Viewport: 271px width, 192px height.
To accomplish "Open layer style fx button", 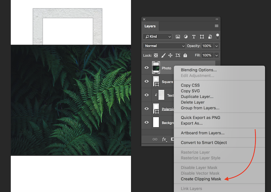I will pos(165,139).
